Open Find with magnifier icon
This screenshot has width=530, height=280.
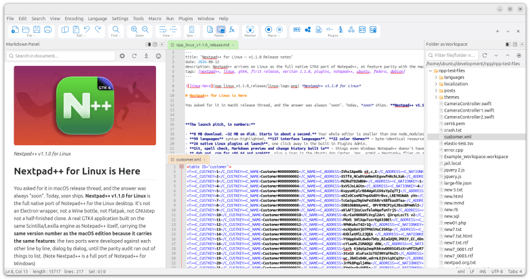(x=116, y=30)
